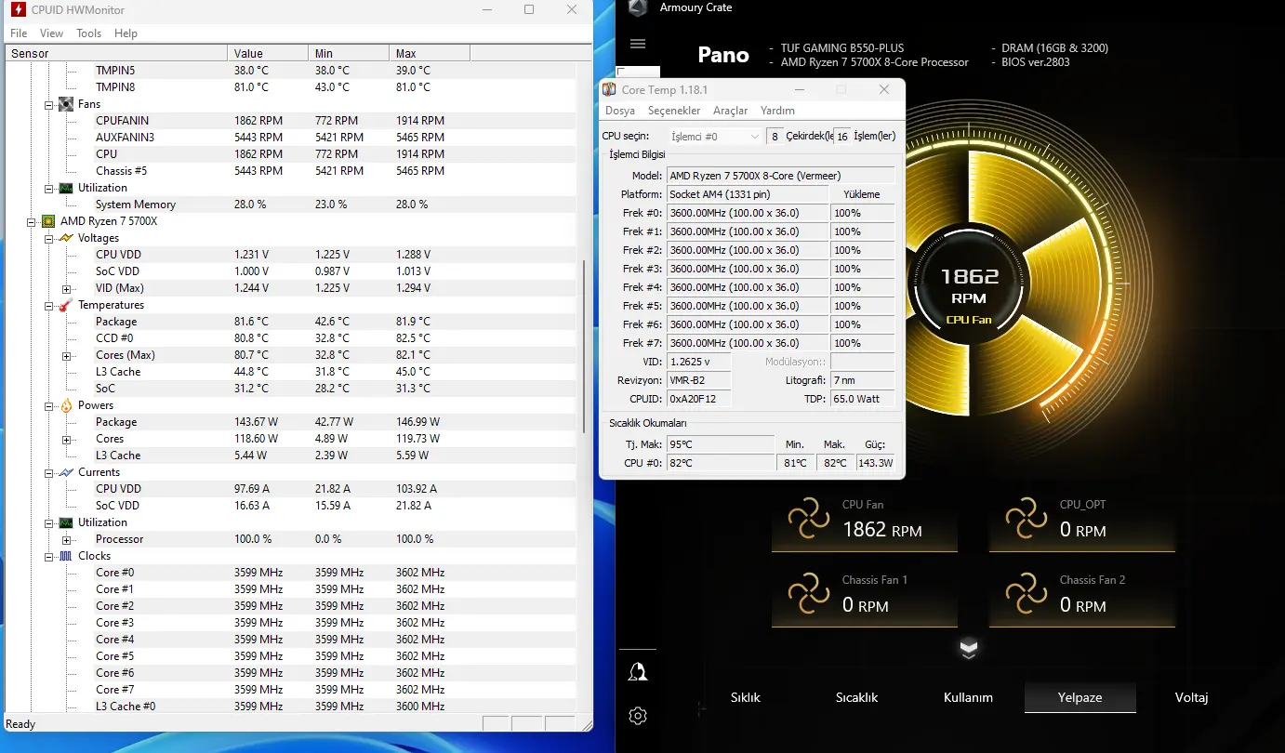The width and height of the screenshot is (1285, 753).
Task: Open the Dosya menu in Core Temp
Action: pyautogui.click(x=620, y=111)
